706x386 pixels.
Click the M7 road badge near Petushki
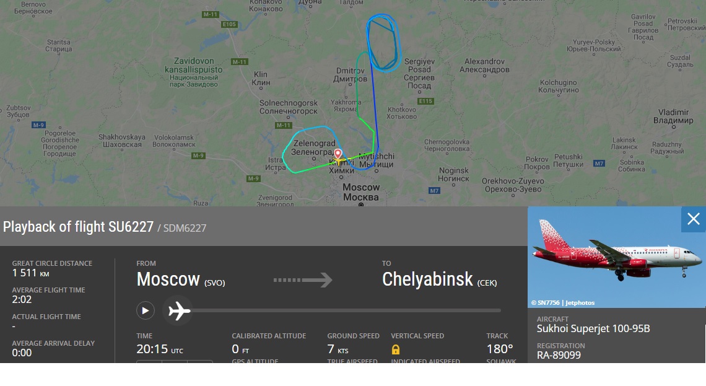tap(599, 164)
